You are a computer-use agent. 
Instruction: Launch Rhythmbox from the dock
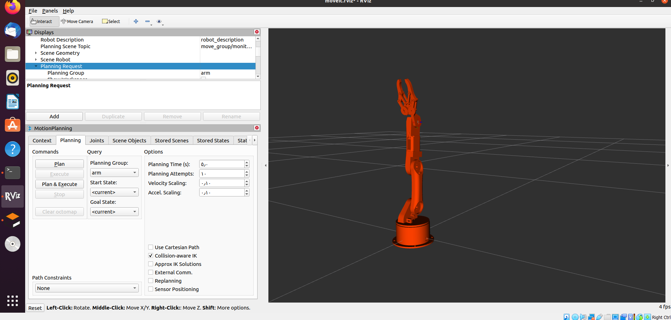(13, 78)
